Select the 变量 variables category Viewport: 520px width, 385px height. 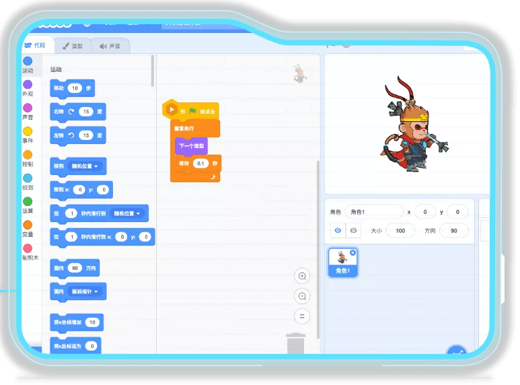point(28,229)
